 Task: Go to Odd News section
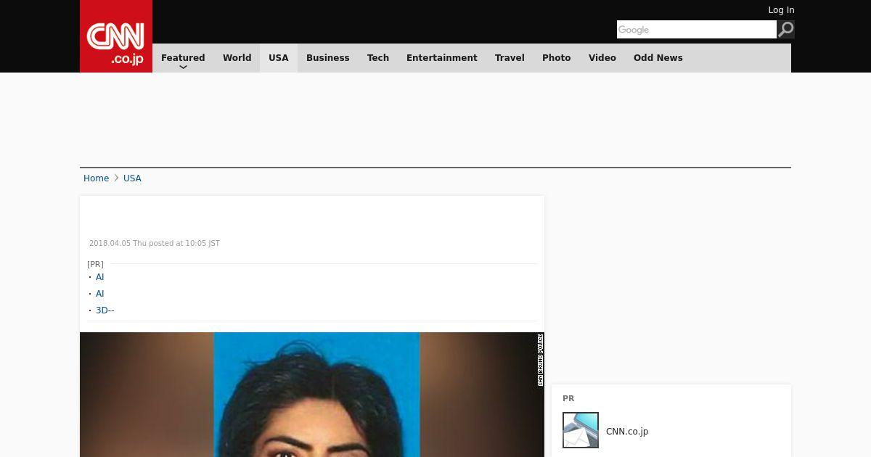coord(658,58)
